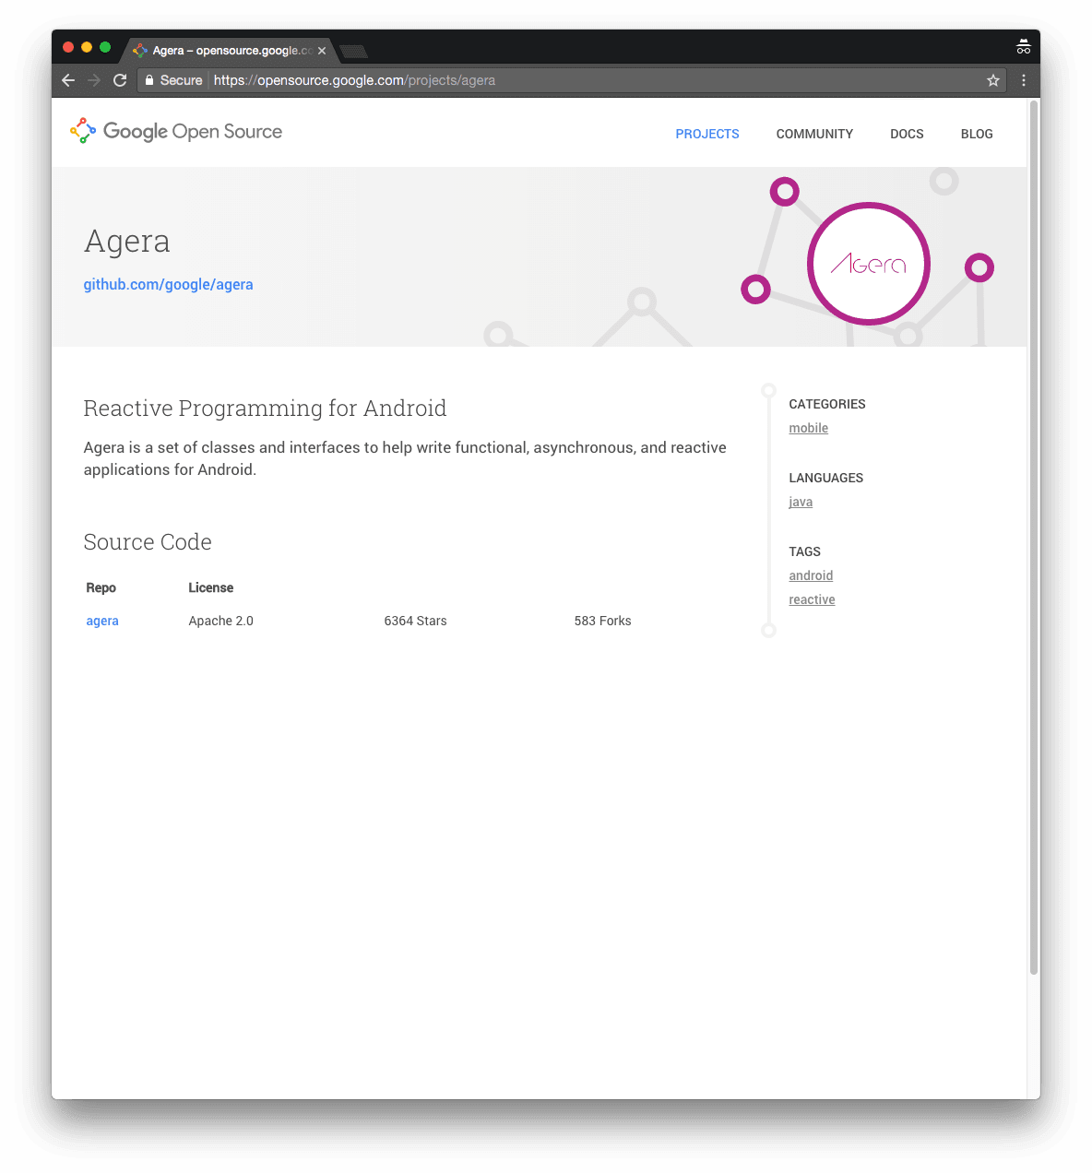Close the Agera browser tab
Image resolution: width=1092 pixels, height=1173 pixels.
(322, 51)
